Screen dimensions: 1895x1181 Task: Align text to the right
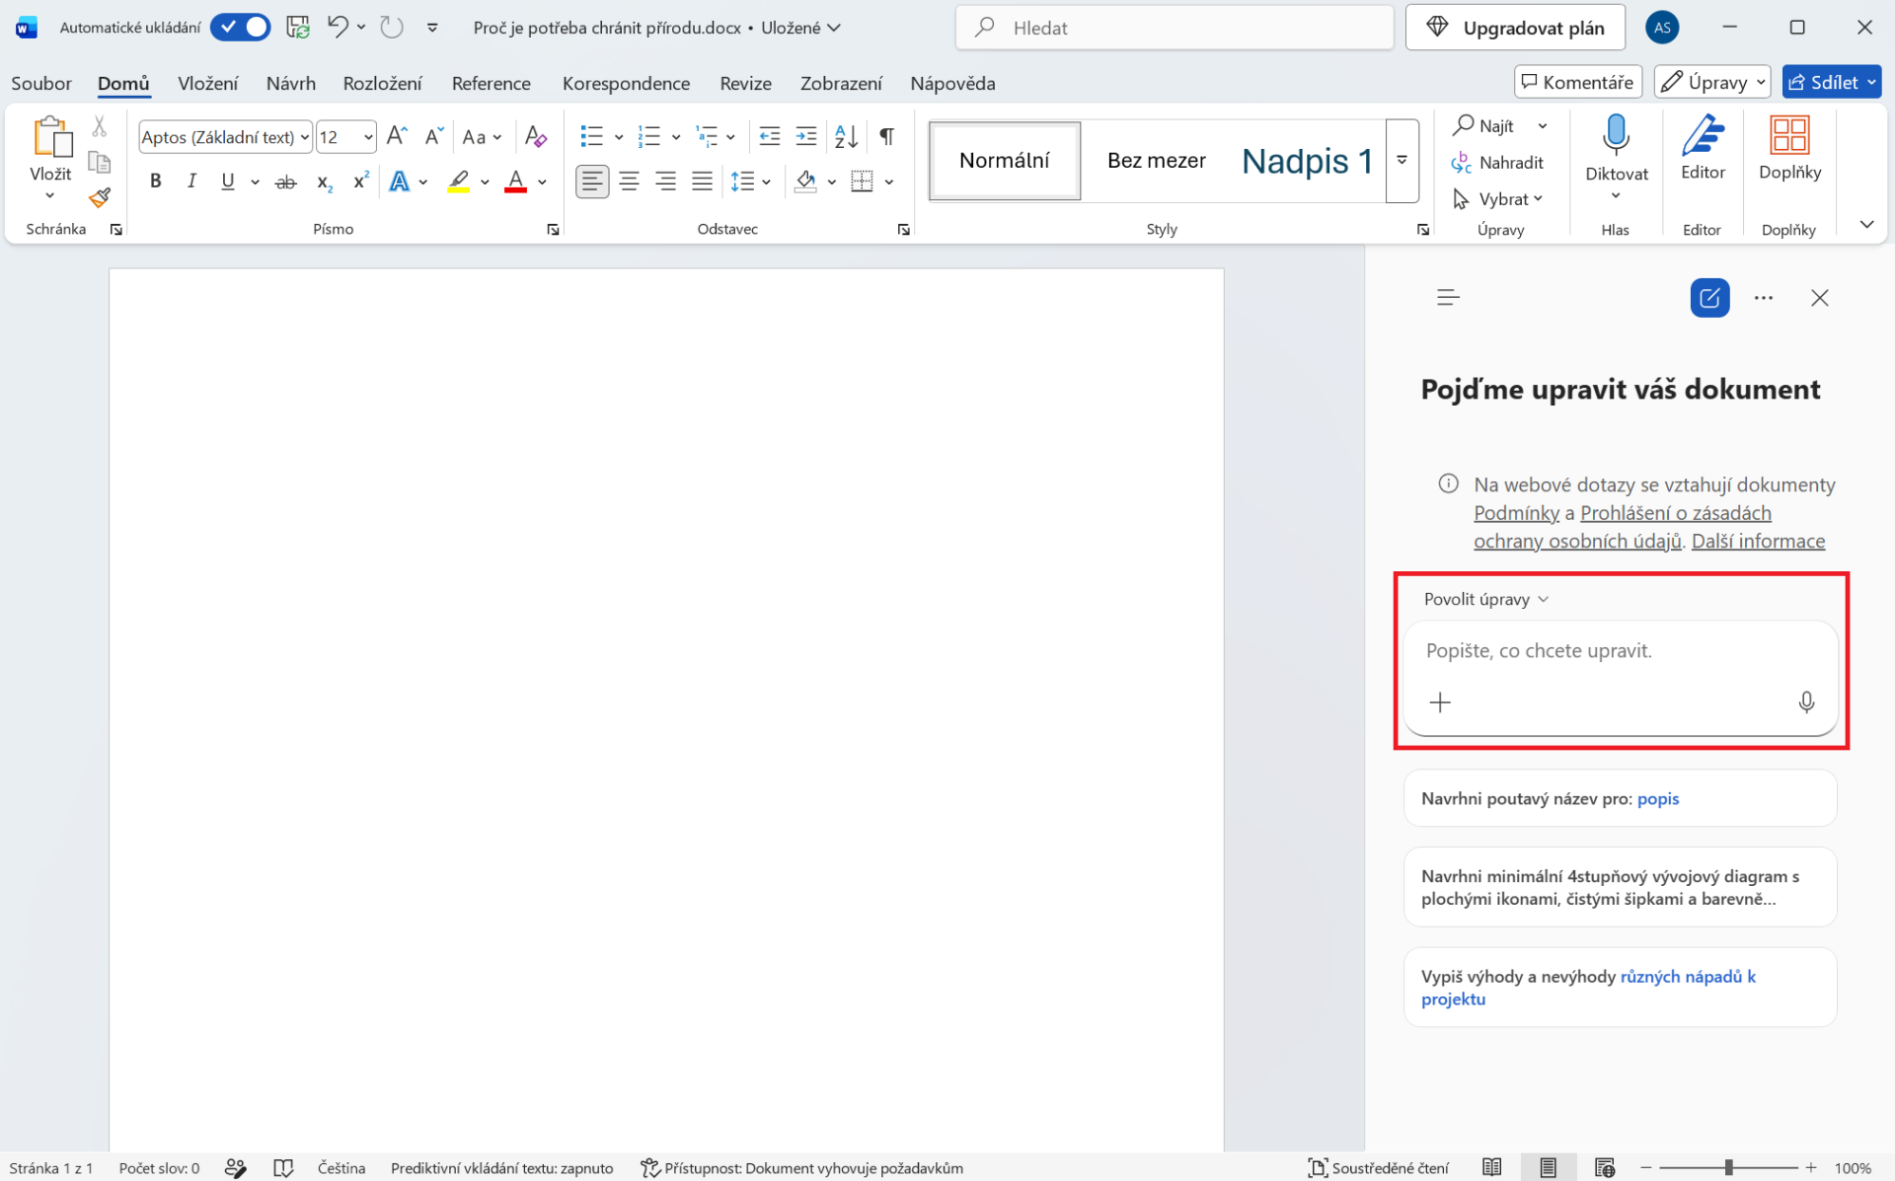(x=665, y=182)
